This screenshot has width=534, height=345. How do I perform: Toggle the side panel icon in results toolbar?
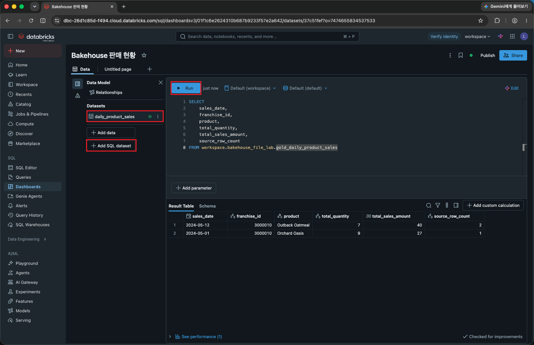point(456,205)
